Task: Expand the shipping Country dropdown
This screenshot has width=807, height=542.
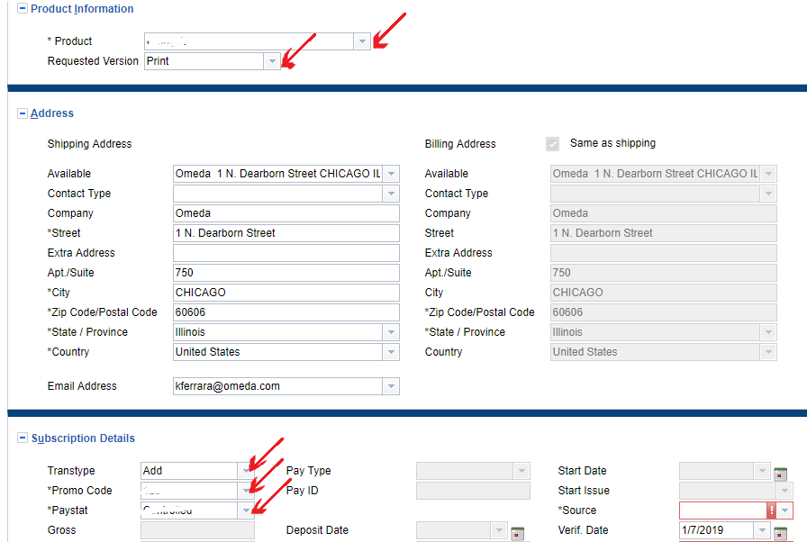Action: pyautogui.click(x=390, y=352)
